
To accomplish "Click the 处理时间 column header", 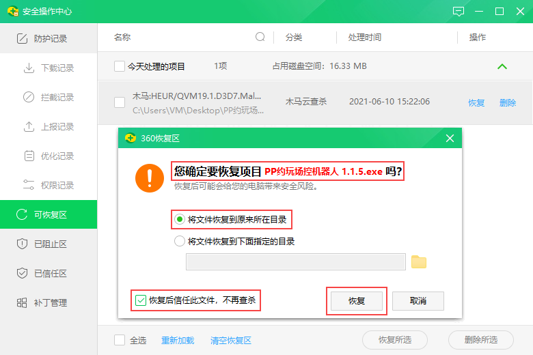I will (365, 37).
